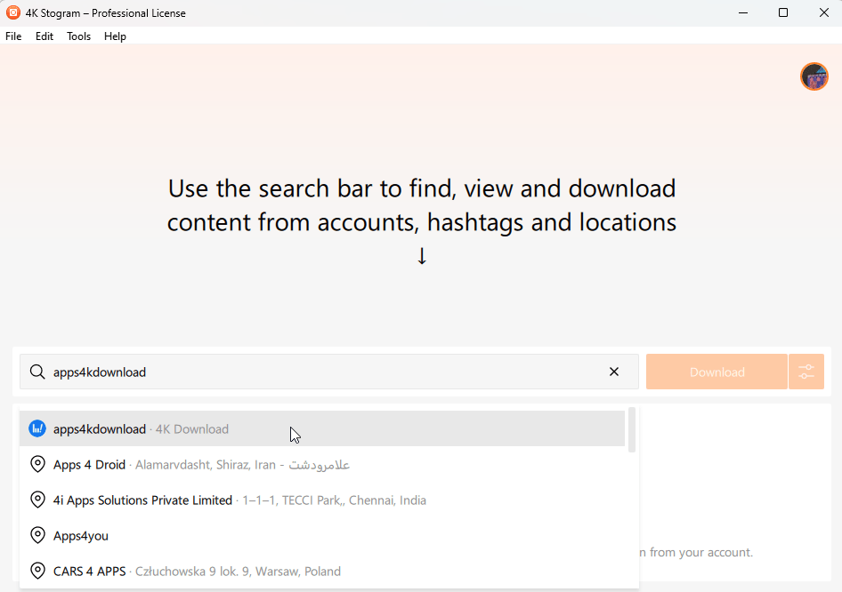Click the Download button

coord(717,372)
